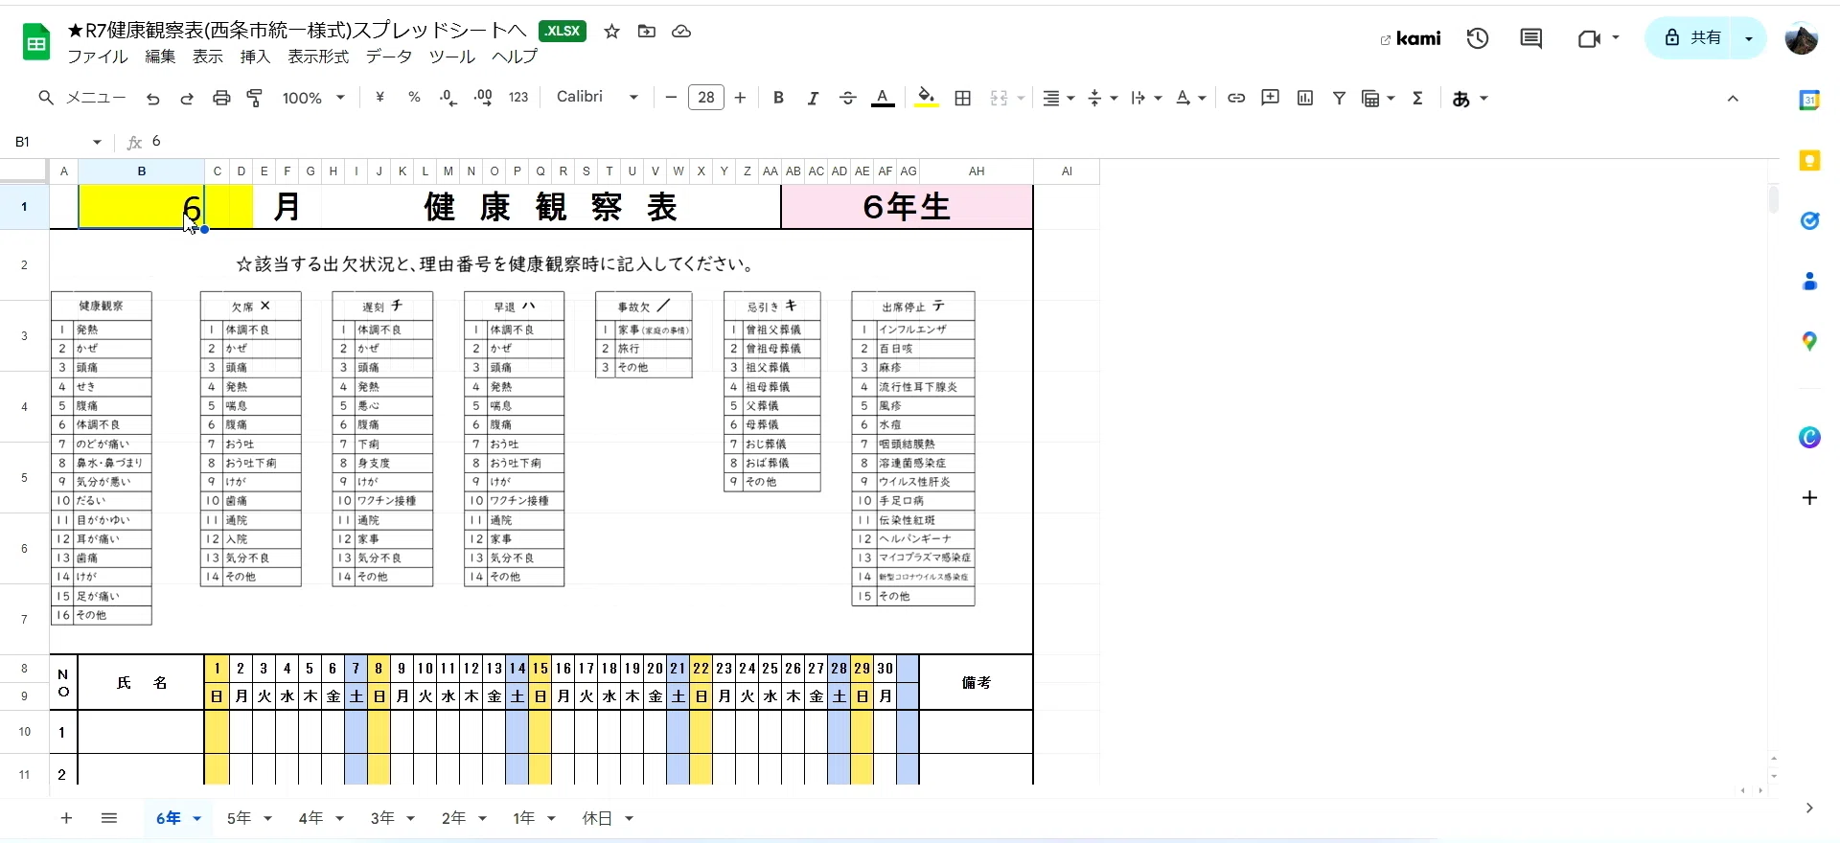Open Google Calendar in side panel
This screenshot has height=843, width=1840.
tap(1809, 100)
